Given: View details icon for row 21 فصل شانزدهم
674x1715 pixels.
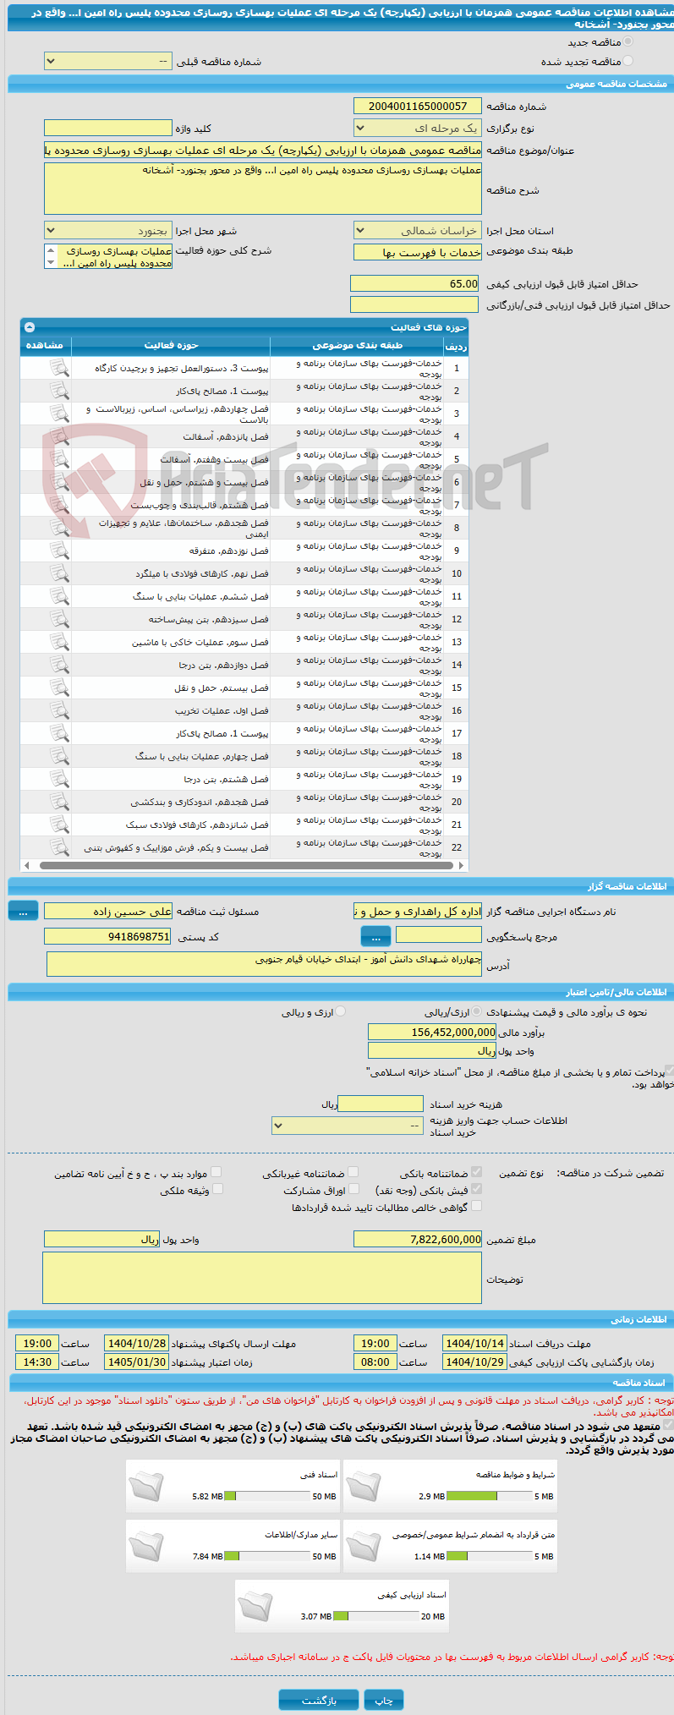Looking at the screenshot, I should coord(58,825).
